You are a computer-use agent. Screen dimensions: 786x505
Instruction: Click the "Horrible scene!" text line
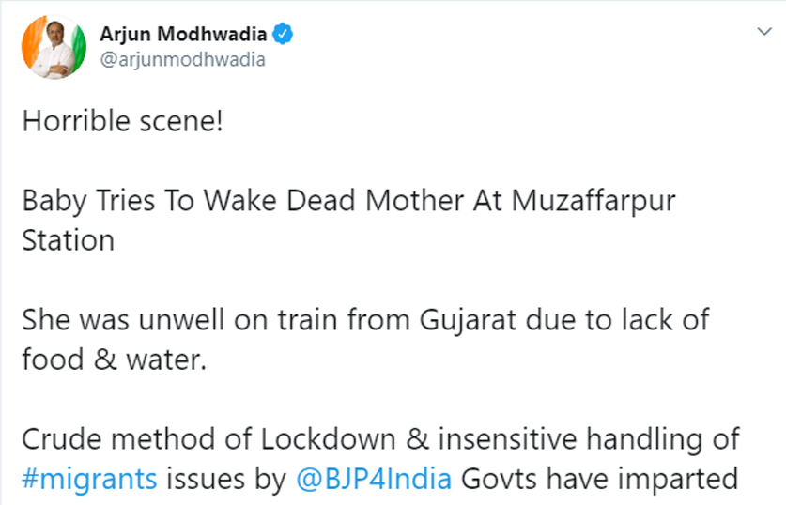pyautogui.click(x=122, y=122)
